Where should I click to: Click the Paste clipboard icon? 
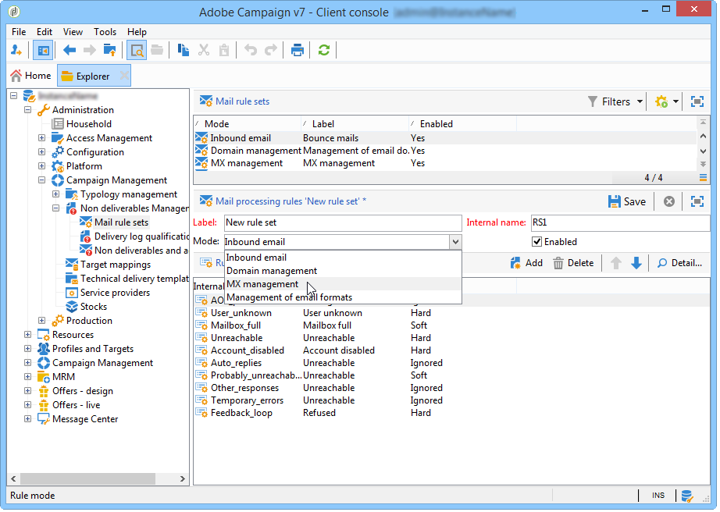223,50
